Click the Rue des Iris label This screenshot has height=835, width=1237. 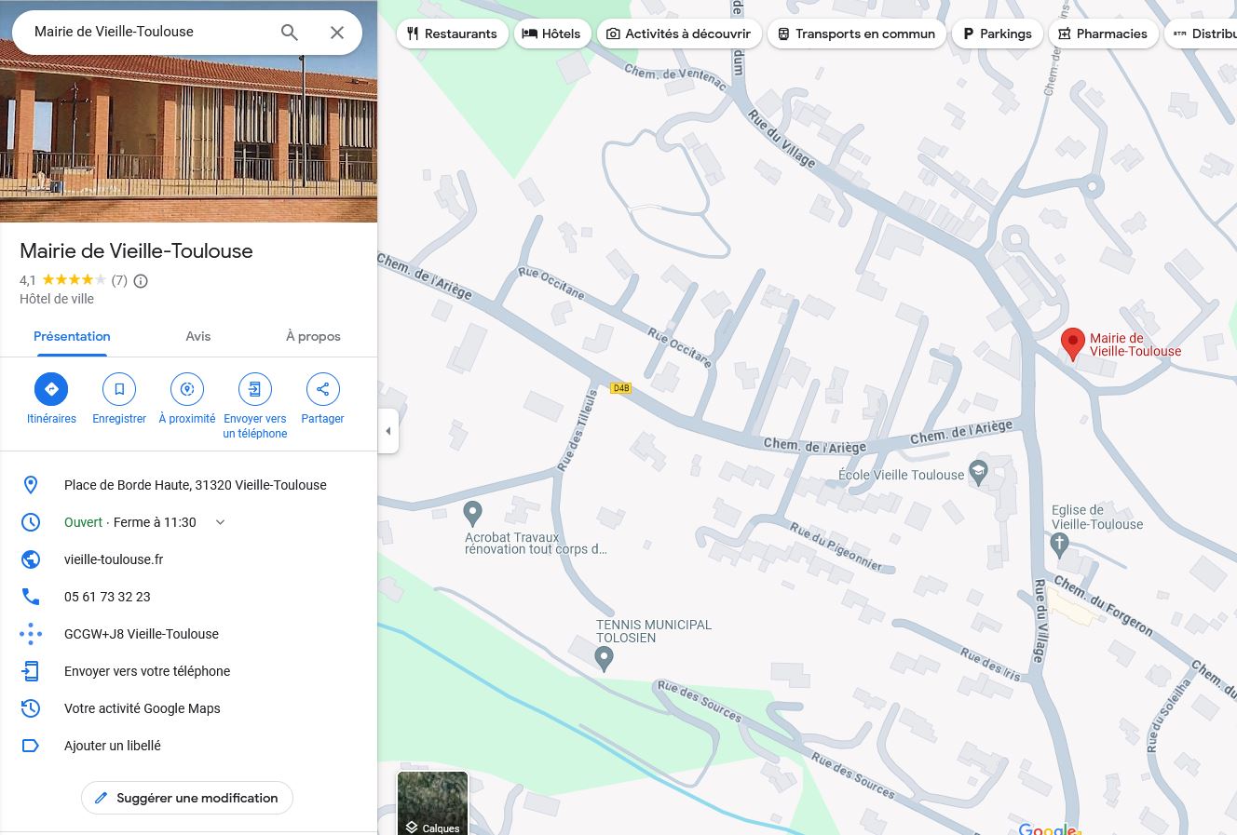pyautogui.click(x=990, y=663)
